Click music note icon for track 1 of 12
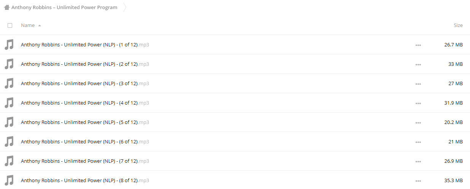Image resolution: width=470 pixels, height=189 pixels. click(x=9, y=44)
